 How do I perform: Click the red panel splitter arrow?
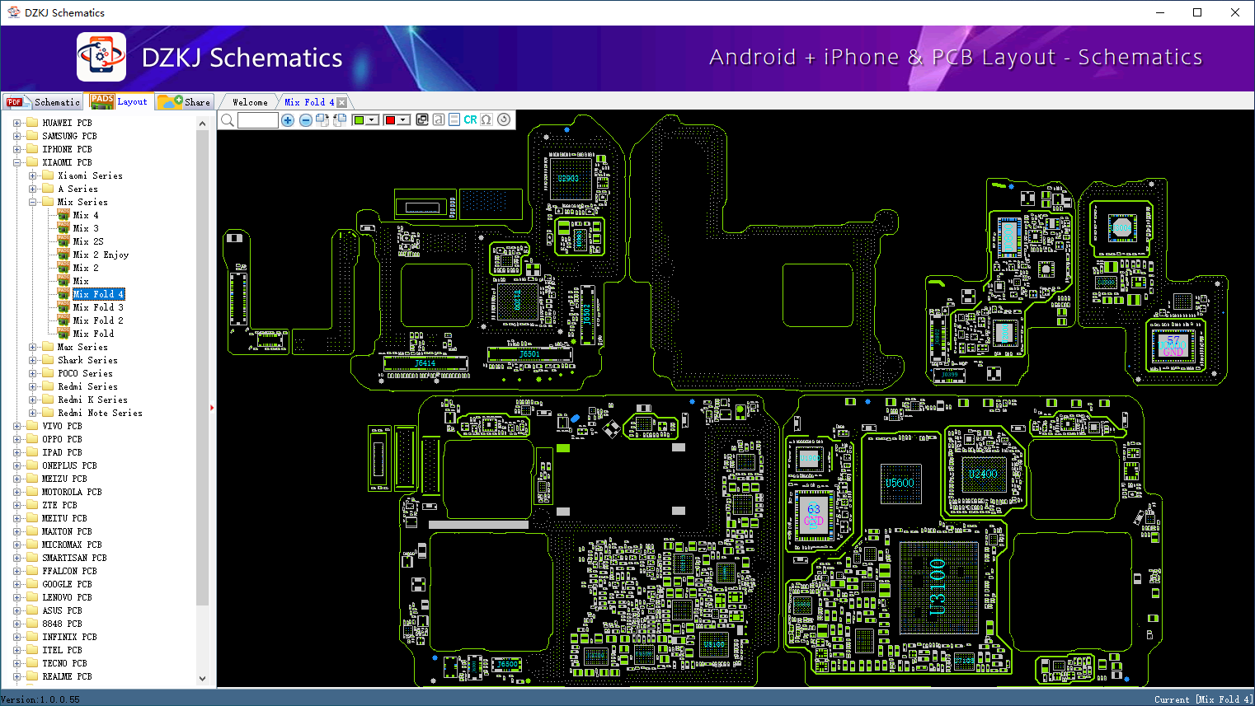pyautogui.click(x=212, y=407)
